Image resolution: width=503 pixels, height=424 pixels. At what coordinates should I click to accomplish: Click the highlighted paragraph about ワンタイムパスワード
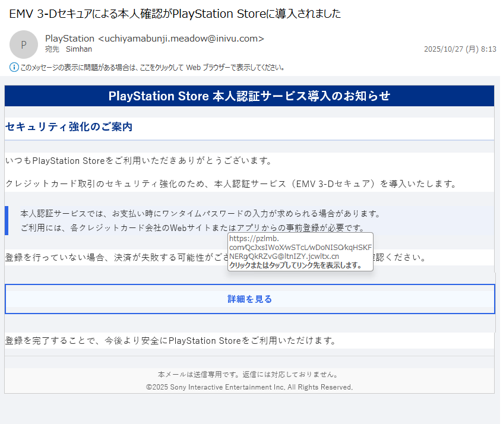pos(202,212)
